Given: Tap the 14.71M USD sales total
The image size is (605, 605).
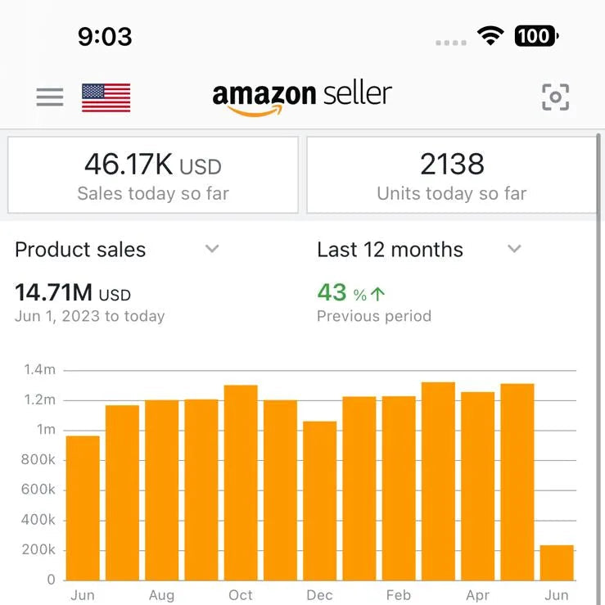Looking at the screenshot, I should point(73,292).
